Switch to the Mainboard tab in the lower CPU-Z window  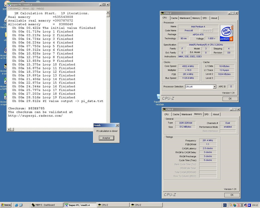(186, 114)
